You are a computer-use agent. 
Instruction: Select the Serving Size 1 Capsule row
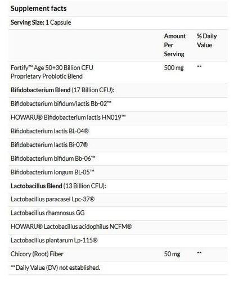[x=118, y=22]
